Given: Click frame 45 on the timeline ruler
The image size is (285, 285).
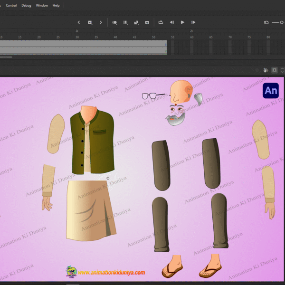Looking at the screenshot, I should (134, 37).
